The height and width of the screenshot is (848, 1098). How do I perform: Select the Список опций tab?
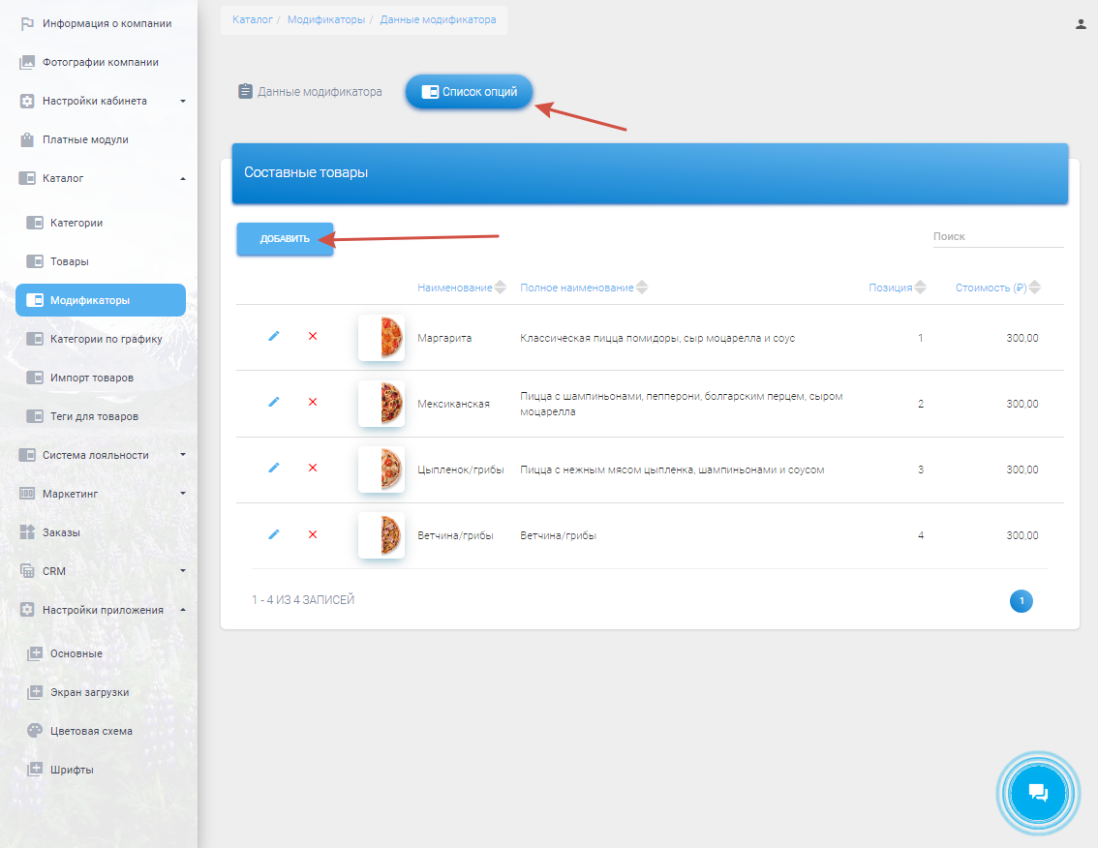tap(470, 92)
